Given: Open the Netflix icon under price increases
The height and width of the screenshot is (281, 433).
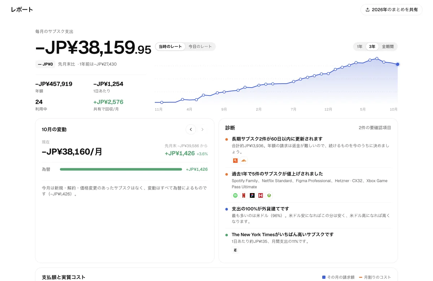Looking at the screenshot, I should click(244, 195).
